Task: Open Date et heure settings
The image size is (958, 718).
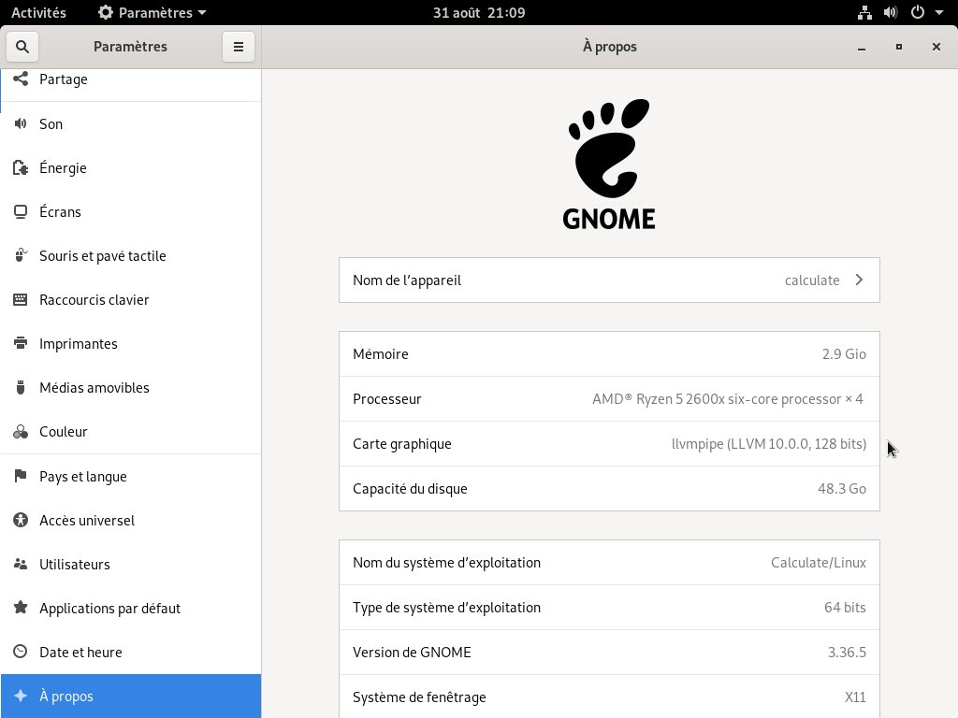Action: click(x=131, y=652)
